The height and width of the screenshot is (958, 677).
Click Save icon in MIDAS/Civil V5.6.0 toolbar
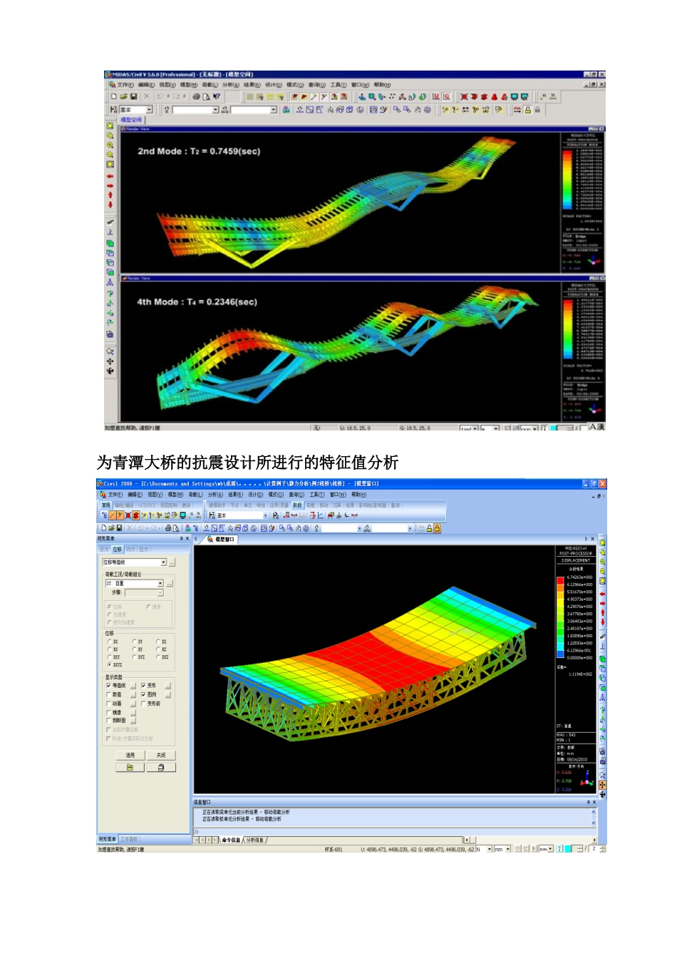(x=133, y=96)
